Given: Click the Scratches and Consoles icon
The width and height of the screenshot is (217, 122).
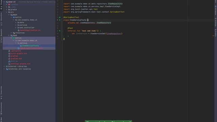Looking at the screenshot, I should click(x=7, y=69).
